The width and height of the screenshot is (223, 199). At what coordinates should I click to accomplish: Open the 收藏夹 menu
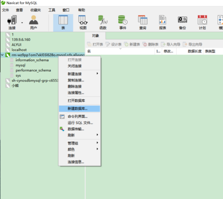[36, 10]
